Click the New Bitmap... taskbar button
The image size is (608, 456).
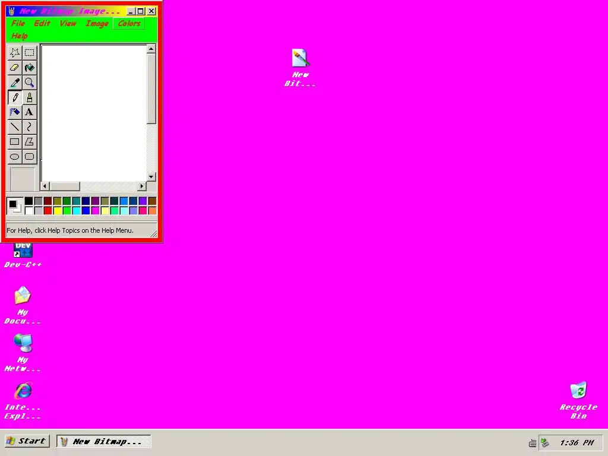pyautogui.click(x=104, y=441)
